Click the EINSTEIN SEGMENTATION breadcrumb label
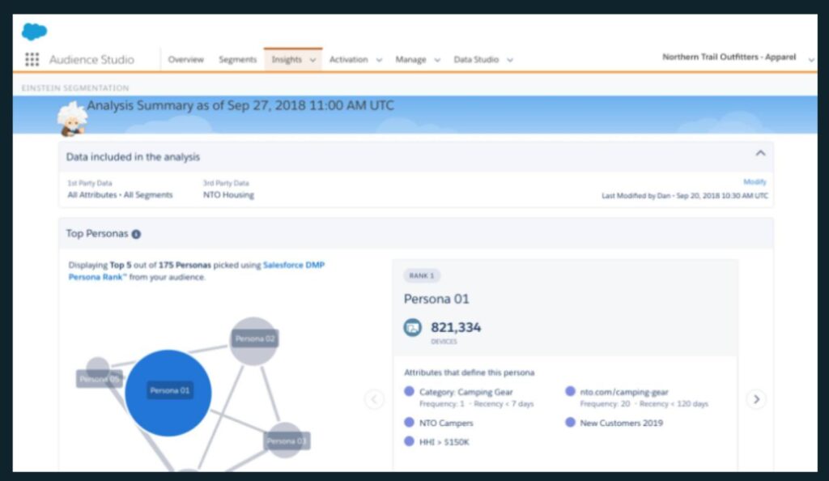The image size is (829, 481). [x=75, y=87]
